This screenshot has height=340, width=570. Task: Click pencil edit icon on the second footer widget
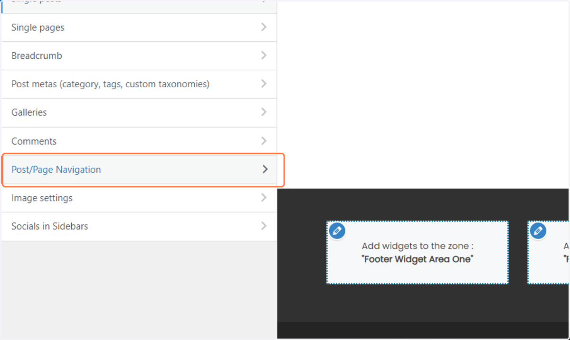538,231
